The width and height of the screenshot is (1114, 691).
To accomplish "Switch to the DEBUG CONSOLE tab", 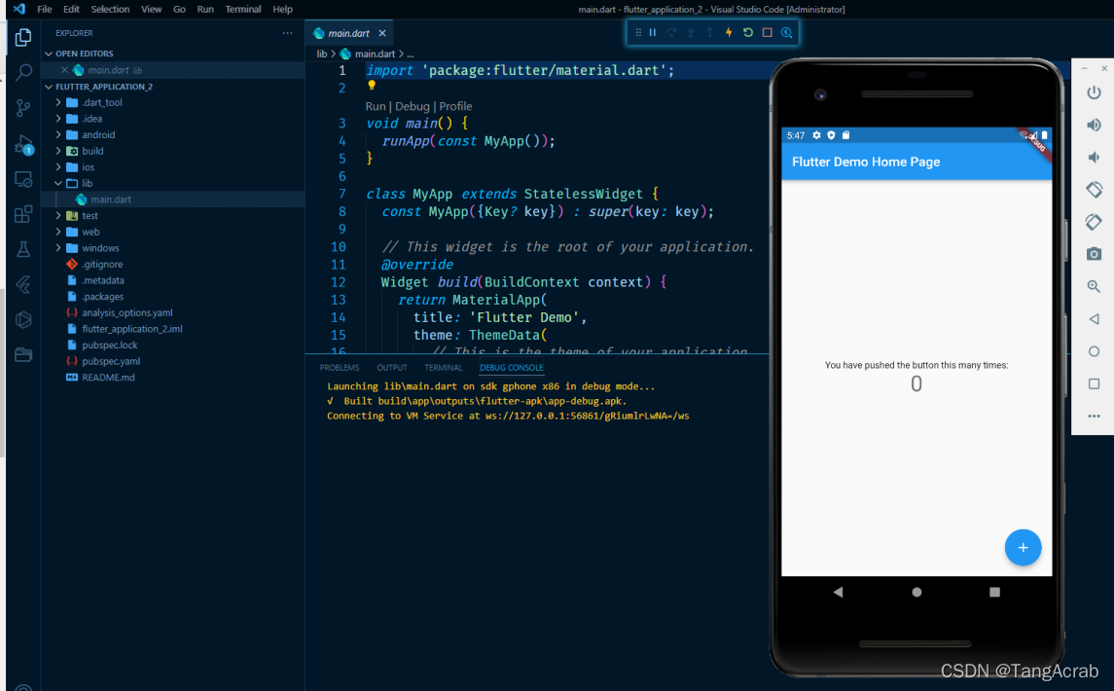I will (x=511, y=368).
